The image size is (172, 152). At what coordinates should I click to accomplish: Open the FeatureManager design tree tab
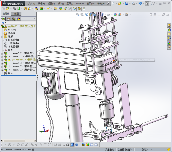coord(3,19)
